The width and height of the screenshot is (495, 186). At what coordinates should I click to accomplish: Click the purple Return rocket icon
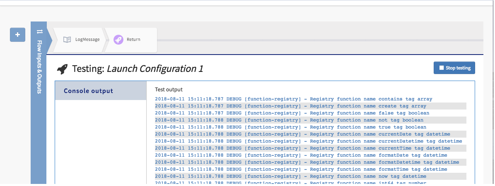[118, 40]
